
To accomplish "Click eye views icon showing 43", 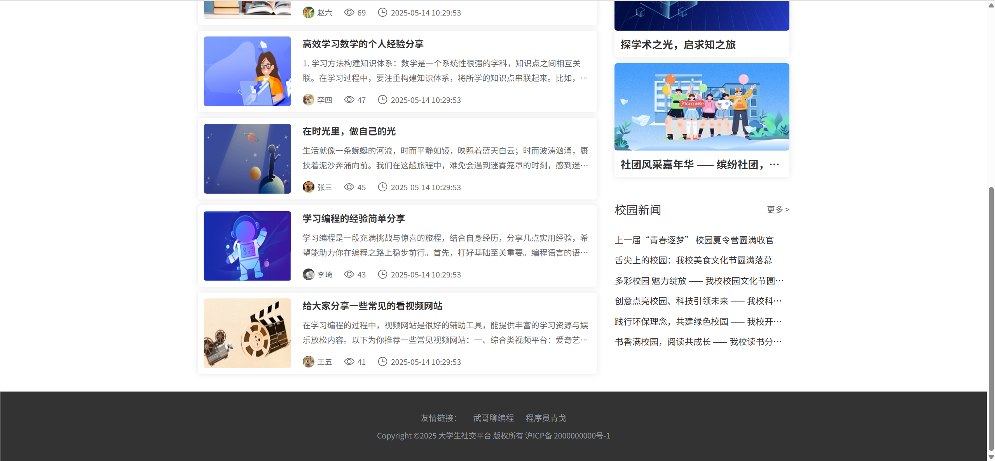I will click(349, 274).
